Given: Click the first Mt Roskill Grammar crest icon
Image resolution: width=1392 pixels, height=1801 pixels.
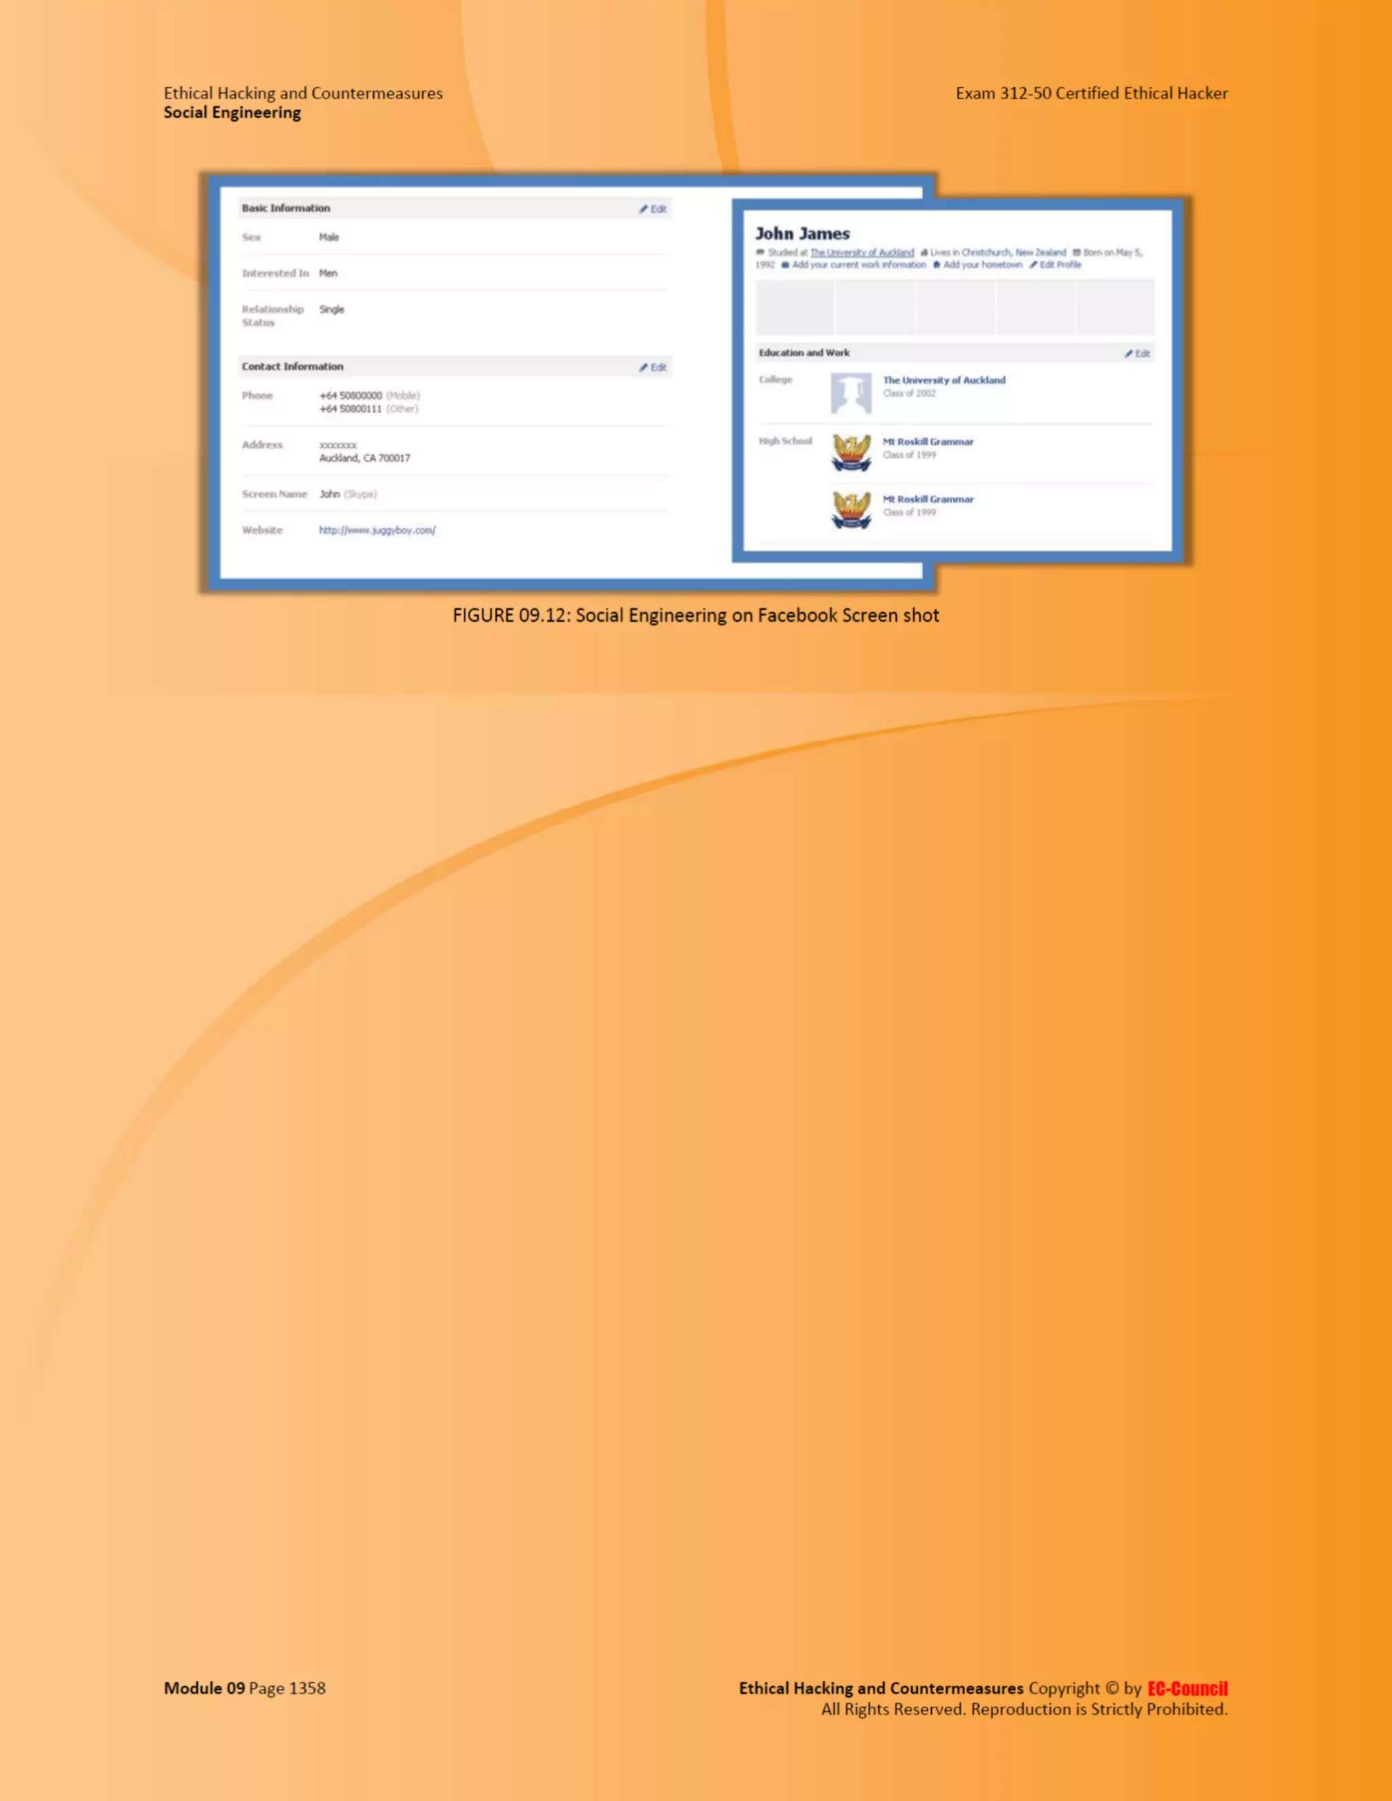Looking at the screenshot, I should (x=850, y=453).
